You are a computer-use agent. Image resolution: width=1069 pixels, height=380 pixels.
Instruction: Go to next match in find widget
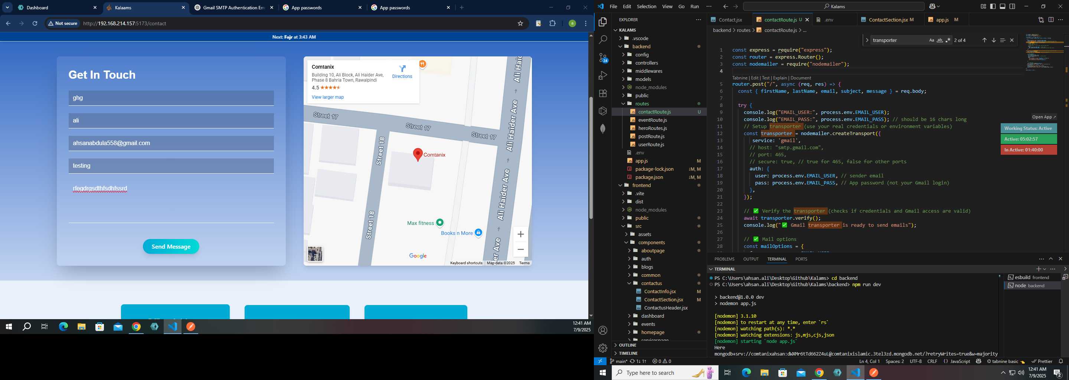pos(994,40)
